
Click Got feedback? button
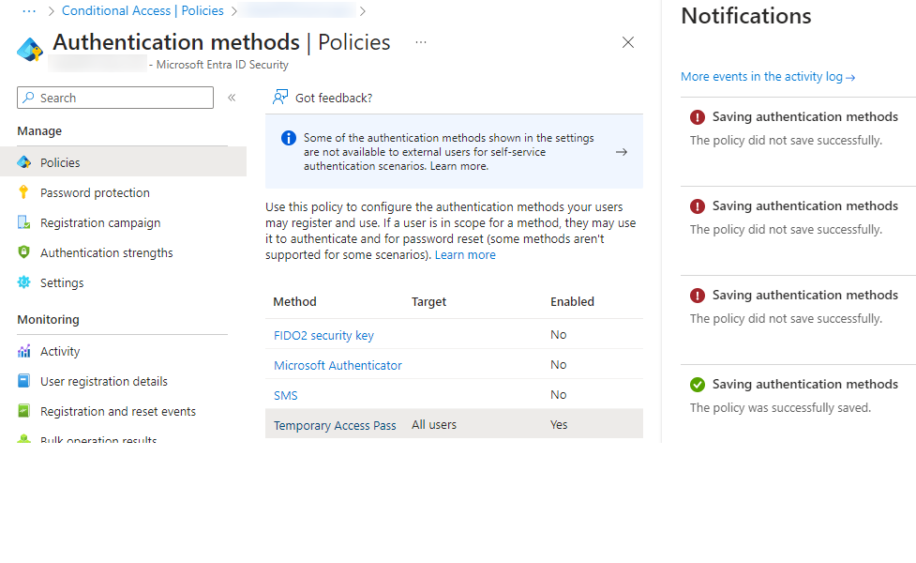pos(323,98)
